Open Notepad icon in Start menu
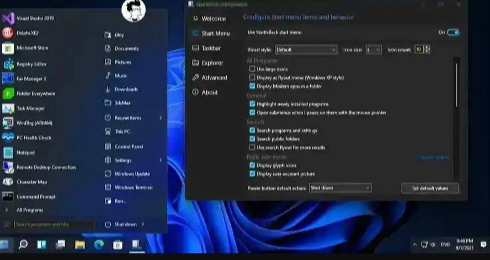Image resolution: width=490 pixels, height=260 pixels. click(x=8, y=152)
